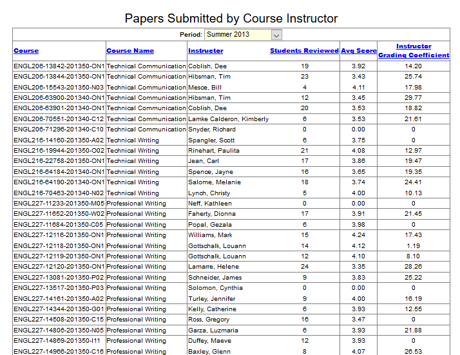
Task: Sort by the Instructor header link
Action: [206, 51]
